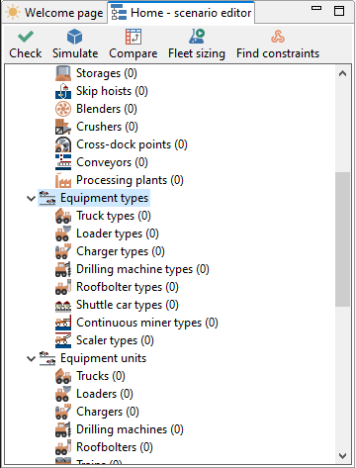The height and width of the screenshot is (468, 356).
Task: Select the Scaler types icon
Action: click(x=63, y=340)
